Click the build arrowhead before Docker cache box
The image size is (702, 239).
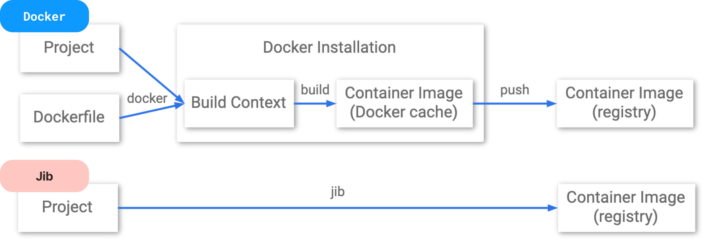pyautogui.click(x=331, y=103)
